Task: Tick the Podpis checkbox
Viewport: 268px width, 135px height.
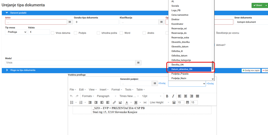Action: (x=76, y=33)
